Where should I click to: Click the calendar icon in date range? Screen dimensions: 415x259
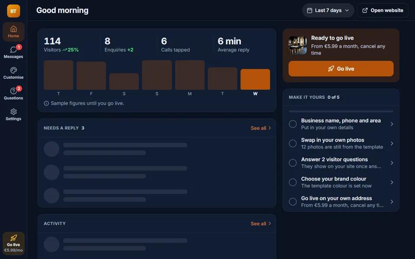310,10
